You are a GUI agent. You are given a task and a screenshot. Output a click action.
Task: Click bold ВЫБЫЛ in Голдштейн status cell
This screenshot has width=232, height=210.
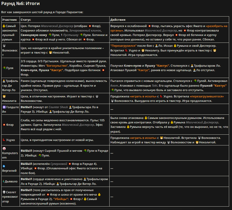coord(26,107)
